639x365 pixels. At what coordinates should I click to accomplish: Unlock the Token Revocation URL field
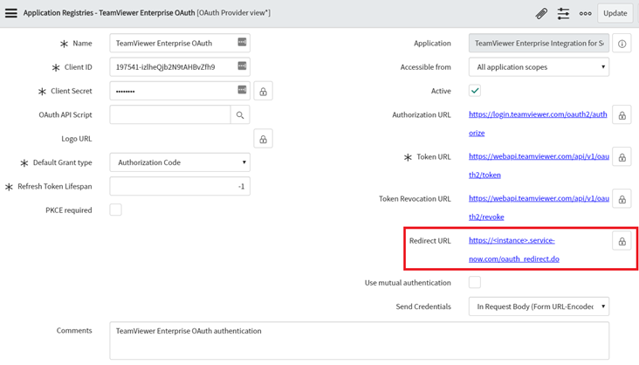[622, 199]
